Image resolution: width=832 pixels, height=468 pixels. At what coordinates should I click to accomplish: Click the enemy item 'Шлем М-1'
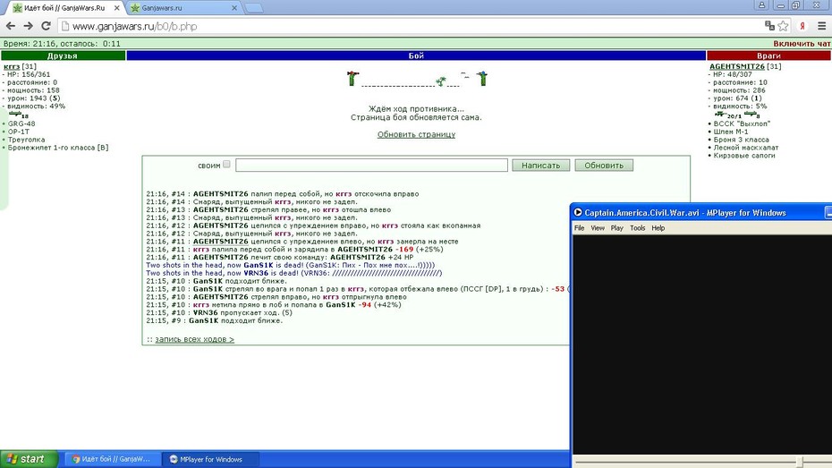click(x=731, y=132)
